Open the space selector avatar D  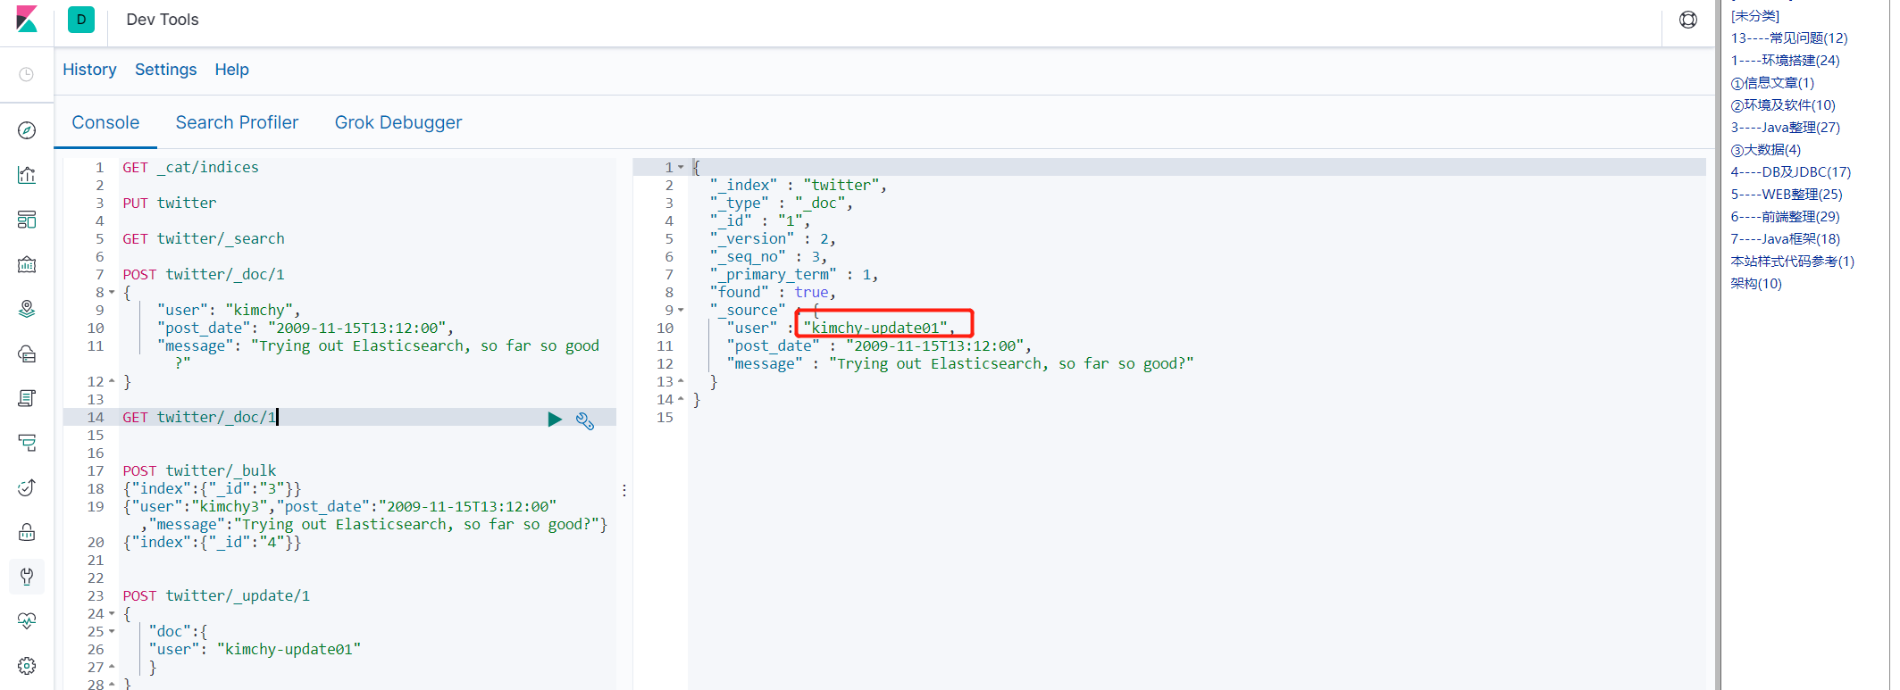coord(81,20)
